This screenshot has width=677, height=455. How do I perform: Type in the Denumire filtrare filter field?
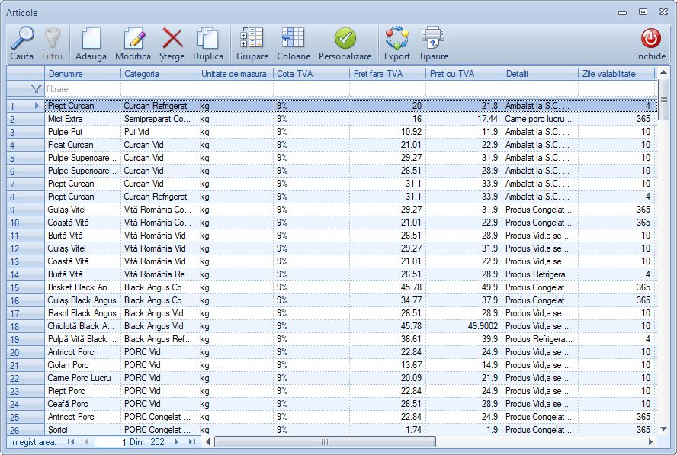(x=82, y=89)
